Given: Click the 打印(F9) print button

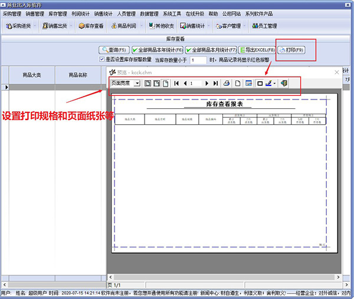Looking at the screenshot, I should 291,50.
